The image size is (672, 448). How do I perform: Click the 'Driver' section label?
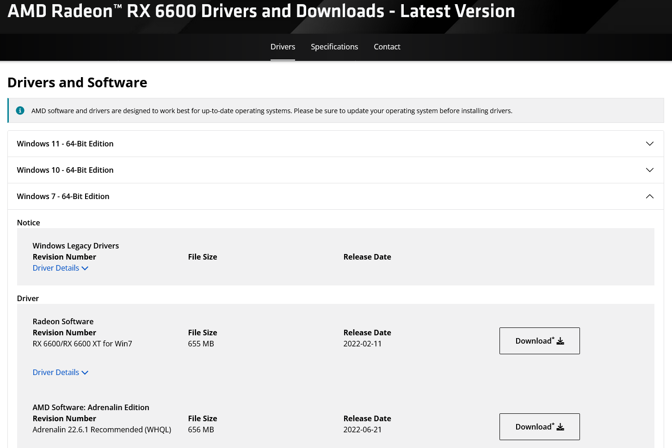pyautogui.click(x=28, y=298)
